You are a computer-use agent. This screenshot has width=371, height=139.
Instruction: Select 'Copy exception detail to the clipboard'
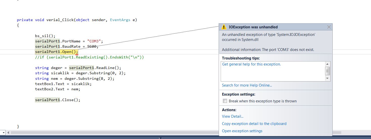click(x=254, y=124)
